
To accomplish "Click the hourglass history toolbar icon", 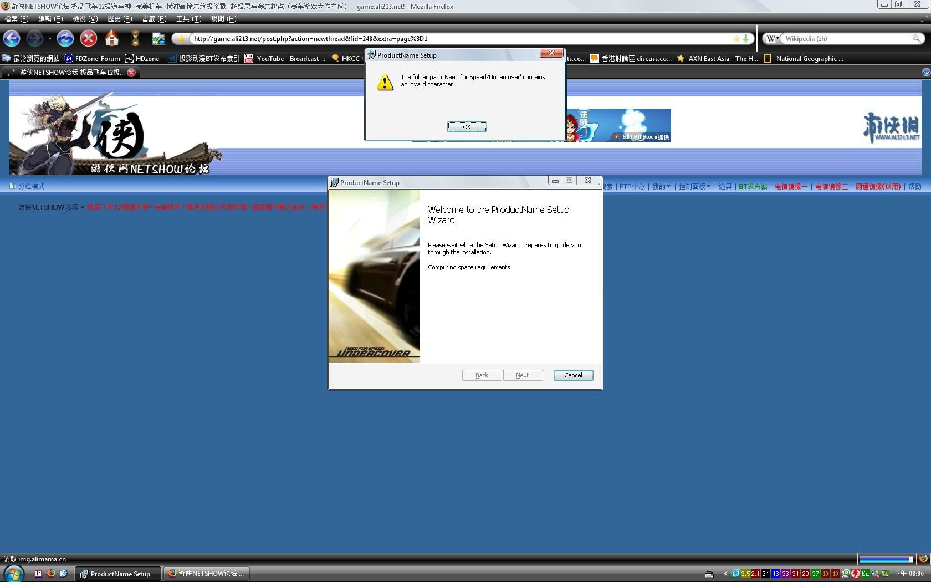I will pyautogui.click(x=135, y=38).
